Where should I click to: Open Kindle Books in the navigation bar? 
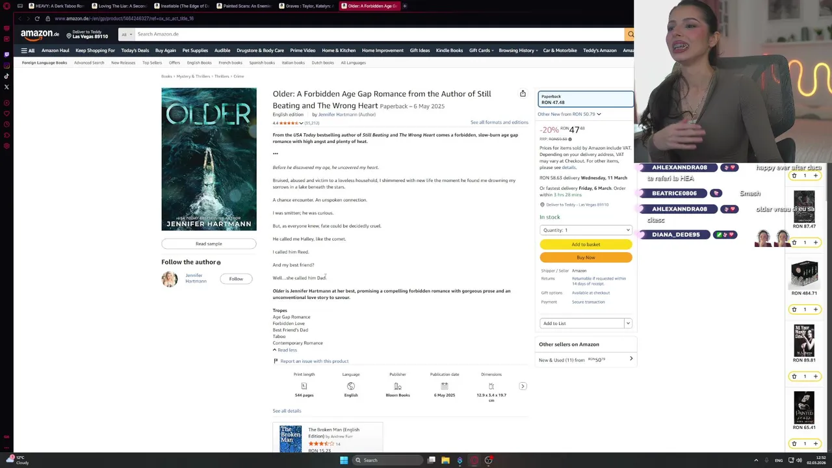pyautogui.click(x=449, y=50)
